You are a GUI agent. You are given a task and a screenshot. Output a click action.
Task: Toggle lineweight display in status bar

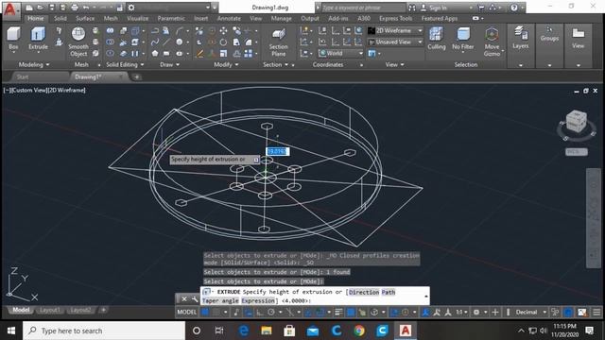point(338,312)
